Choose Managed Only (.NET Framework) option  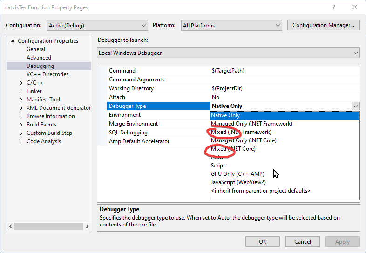pos(285,124)
